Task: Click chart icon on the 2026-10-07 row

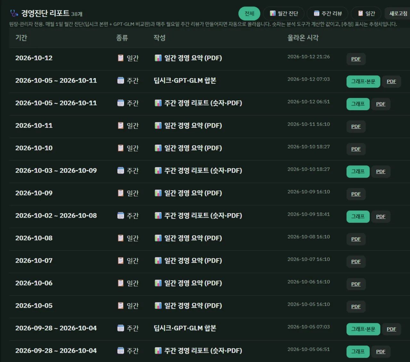Action: 158,260
